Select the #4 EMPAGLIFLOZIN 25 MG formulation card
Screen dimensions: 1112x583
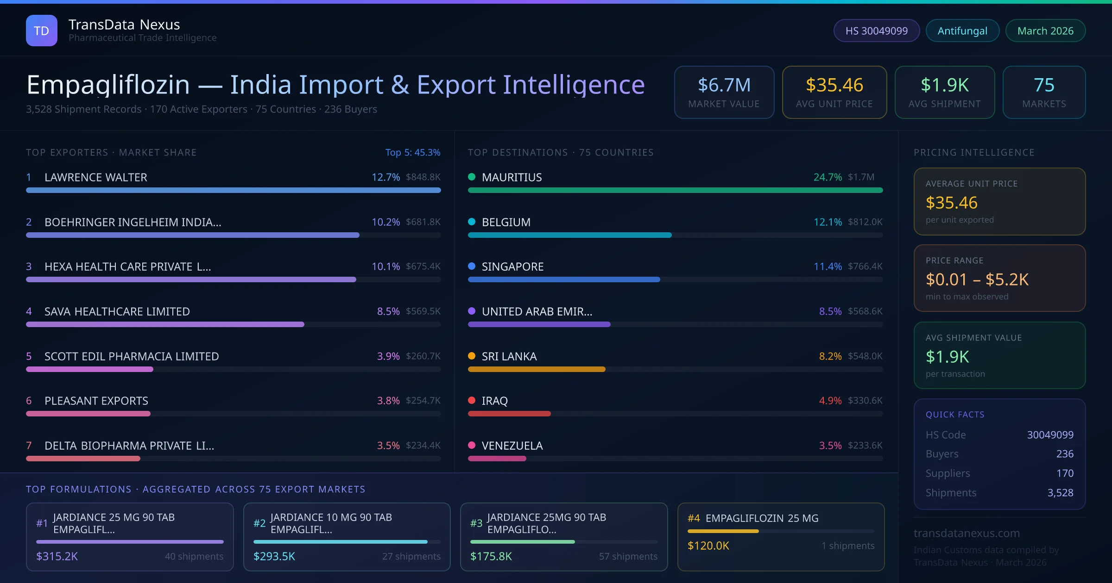(x=781, y=537)
